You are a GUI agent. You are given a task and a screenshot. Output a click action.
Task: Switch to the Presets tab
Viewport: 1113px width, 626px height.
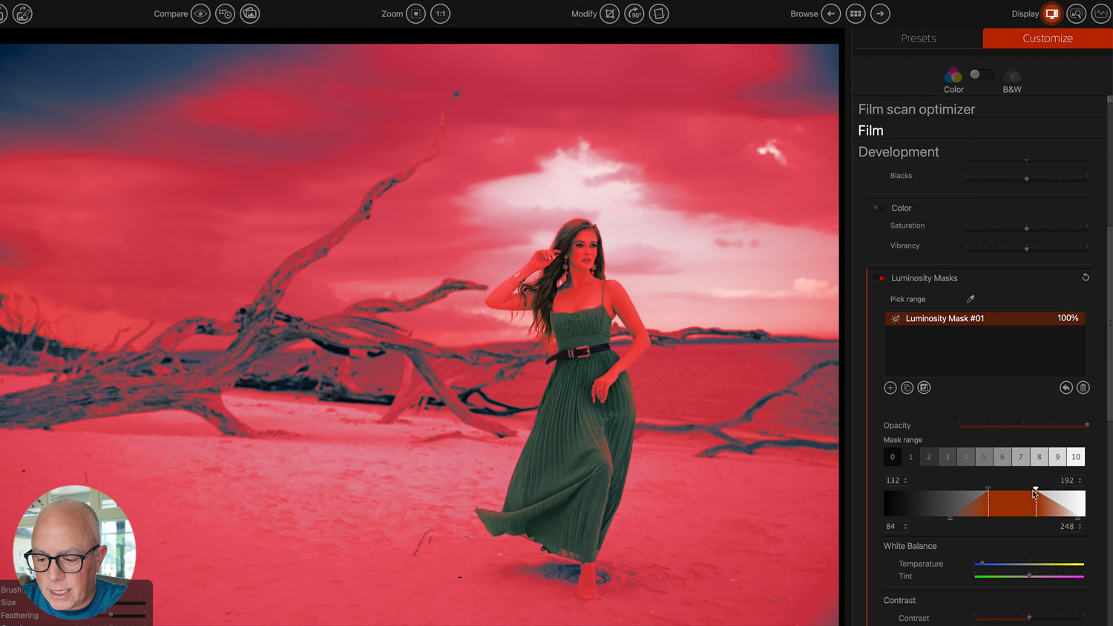(918, 39)
